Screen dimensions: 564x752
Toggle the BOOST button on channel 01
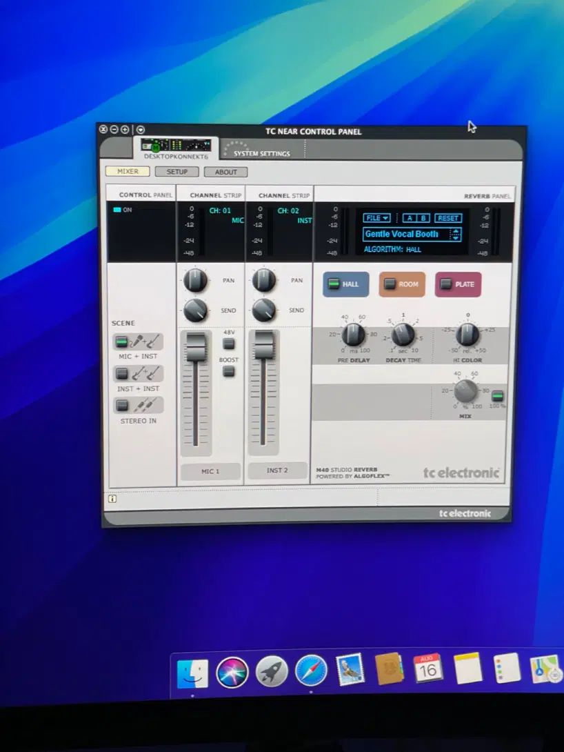tap(229, 371)
